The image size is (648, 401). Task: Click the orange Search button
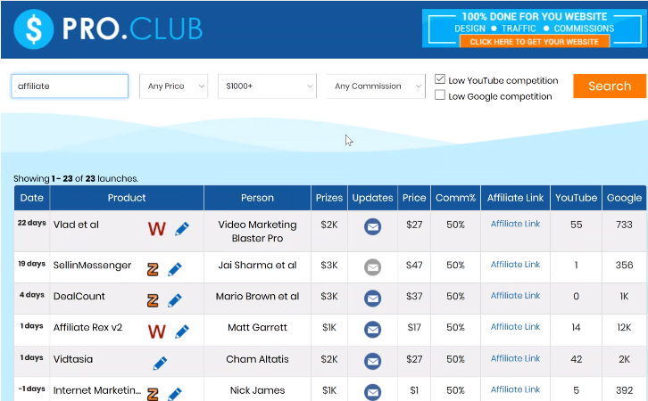pyautogui.click(x=610, y=86)
